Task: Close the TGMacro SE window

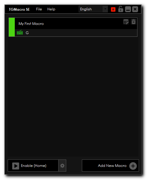Action: point(135,9)
